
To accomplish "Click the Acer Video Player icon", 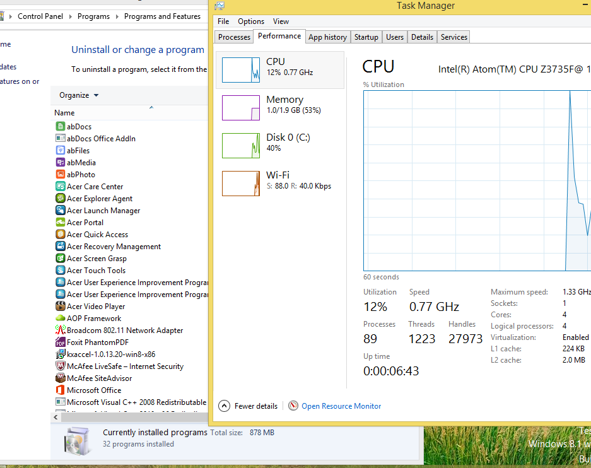I will [61, 306].
